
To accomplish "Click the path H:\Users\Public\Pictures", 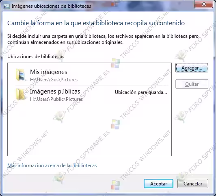I will point(56,99).
